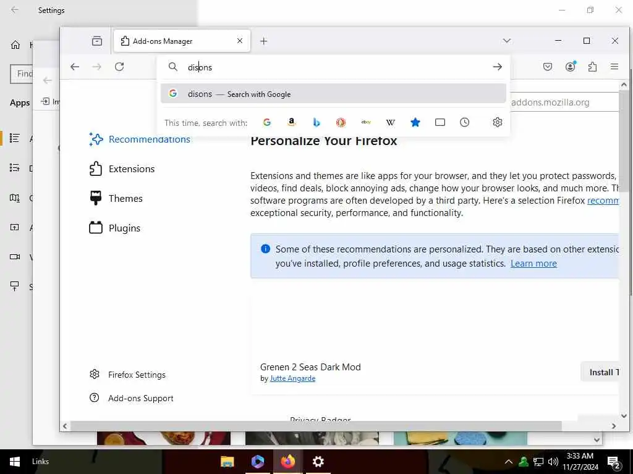Select the Add-ons Manager tab
Screen dimensions: 633x474
coord(182,41)
